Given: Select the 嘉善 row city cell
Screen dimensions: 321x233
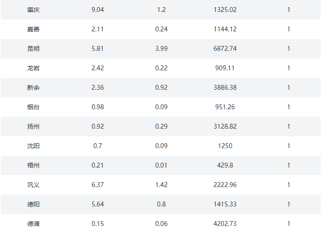Looking at the screenshot, I should [x=33, y=29].
